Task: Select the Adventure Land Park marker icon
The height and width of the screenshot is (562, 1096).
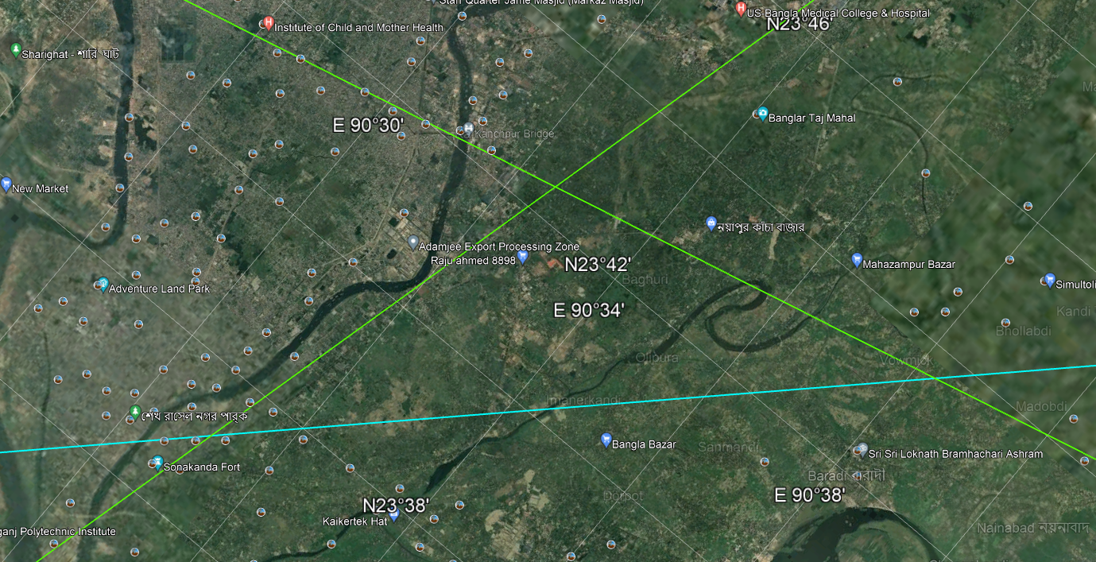Action: (103, 285)
